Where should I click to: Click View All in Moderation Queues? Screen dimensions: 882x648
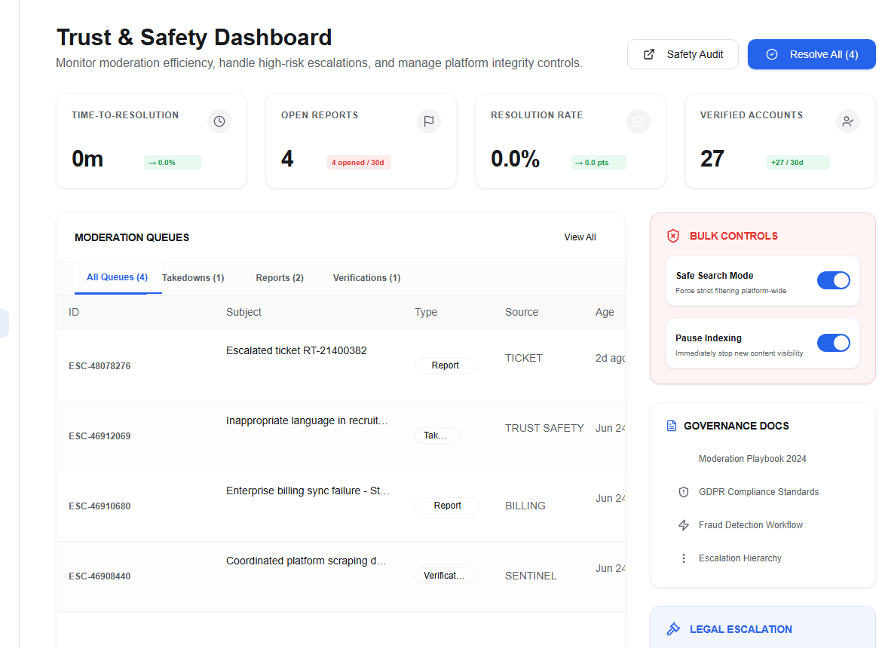point(580,237)
